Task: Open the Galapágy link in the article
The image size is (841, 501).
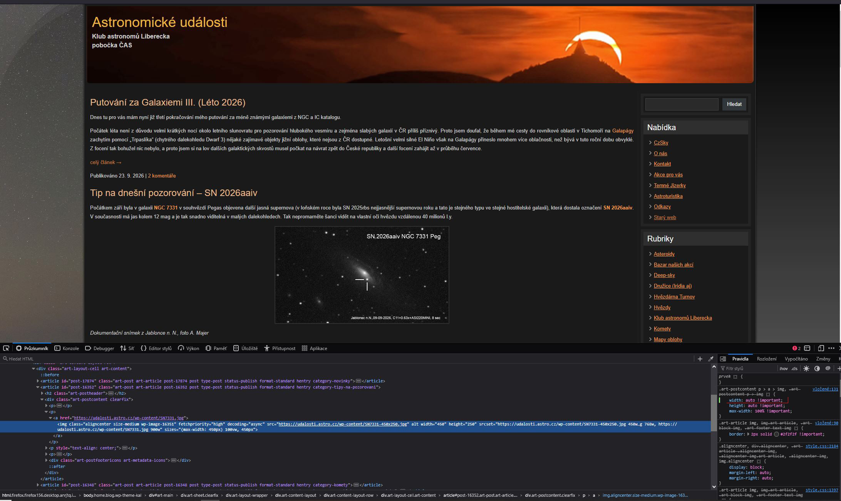Action: coord(623,131)
